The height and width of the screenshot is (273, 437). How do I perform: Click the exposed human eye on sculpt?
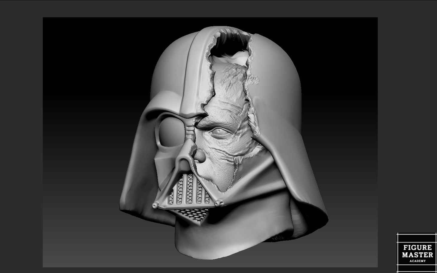click(220, 131)
